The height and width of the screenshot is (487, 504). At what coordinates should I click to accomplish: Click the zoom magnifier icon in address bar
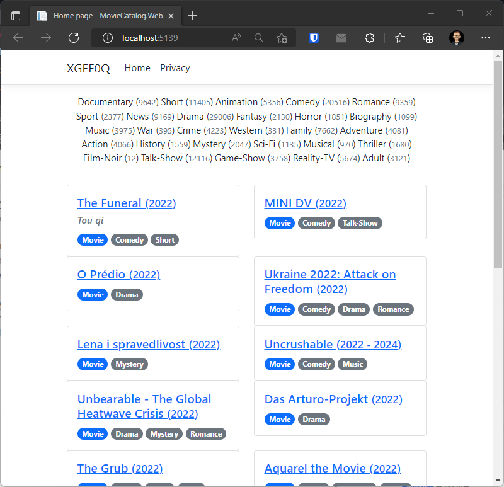click(259, 38)
